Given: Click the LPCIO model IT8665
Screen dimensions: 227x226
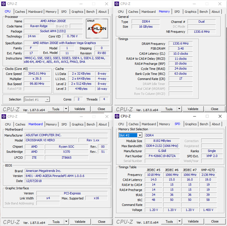Looking at the screenshot, I should point(67,158).
